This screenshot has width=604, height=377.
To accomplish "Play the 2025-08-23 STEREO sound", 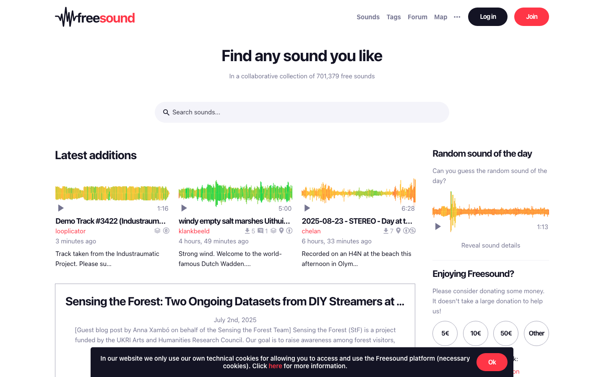I will point(307,208).
